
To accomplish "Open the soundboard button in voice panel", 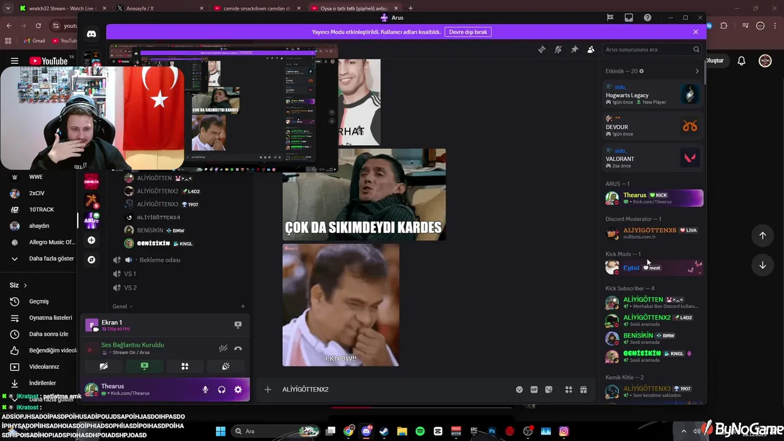I will (225, 366).
